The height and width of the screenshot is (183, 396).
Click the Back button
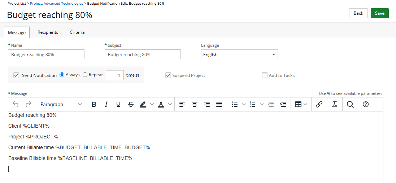[358, 13]
